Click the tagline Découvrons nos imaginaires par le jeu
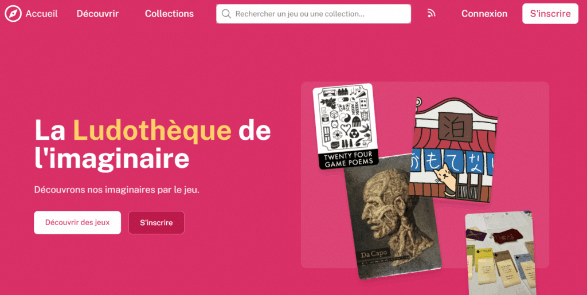This screenshot has height=295, width=587. (x=117, y=190)
